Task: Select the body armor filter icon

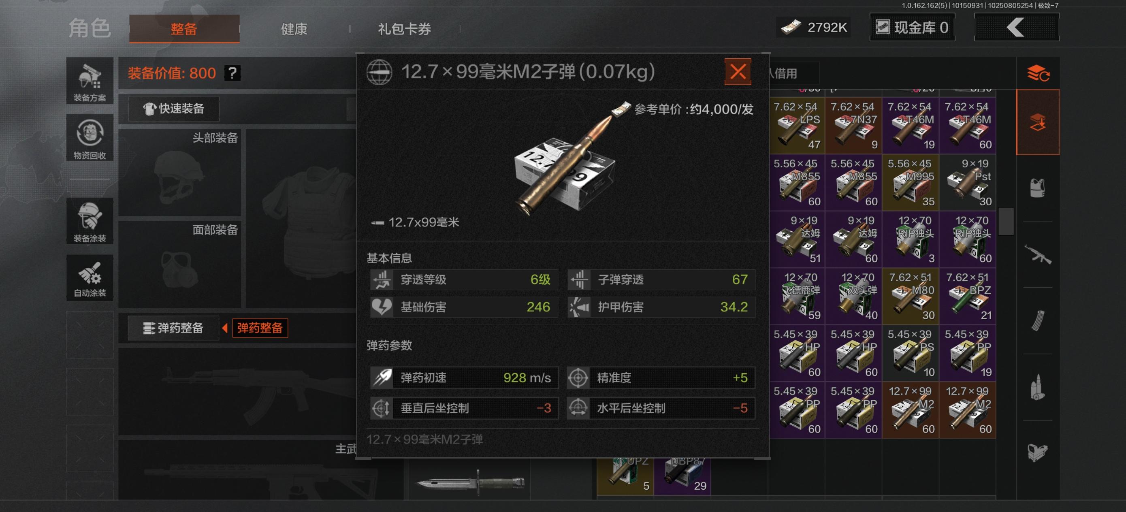Action: coord(1038,188)
